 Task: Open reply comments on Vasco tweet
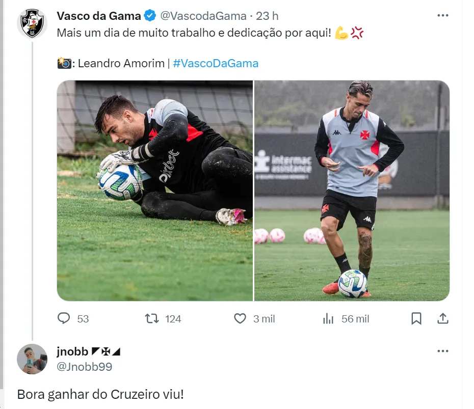(x=73, y=319)
